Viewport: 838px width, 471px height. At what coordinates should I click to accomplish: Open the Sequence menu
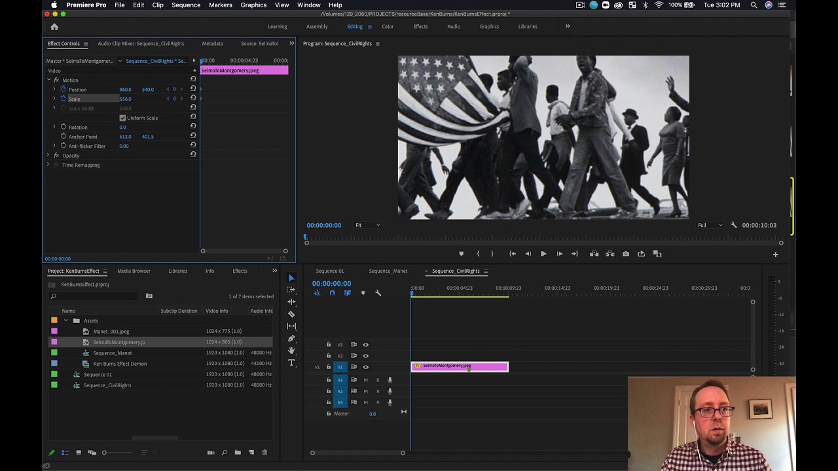pyautogui.click(x=186, y=5)
